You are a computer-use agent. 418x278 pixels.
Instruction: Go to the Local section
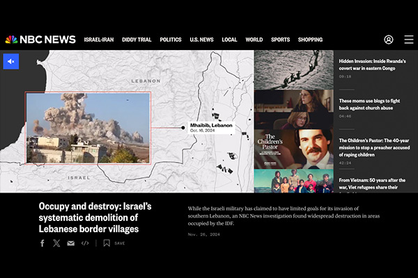coord(229,40)
